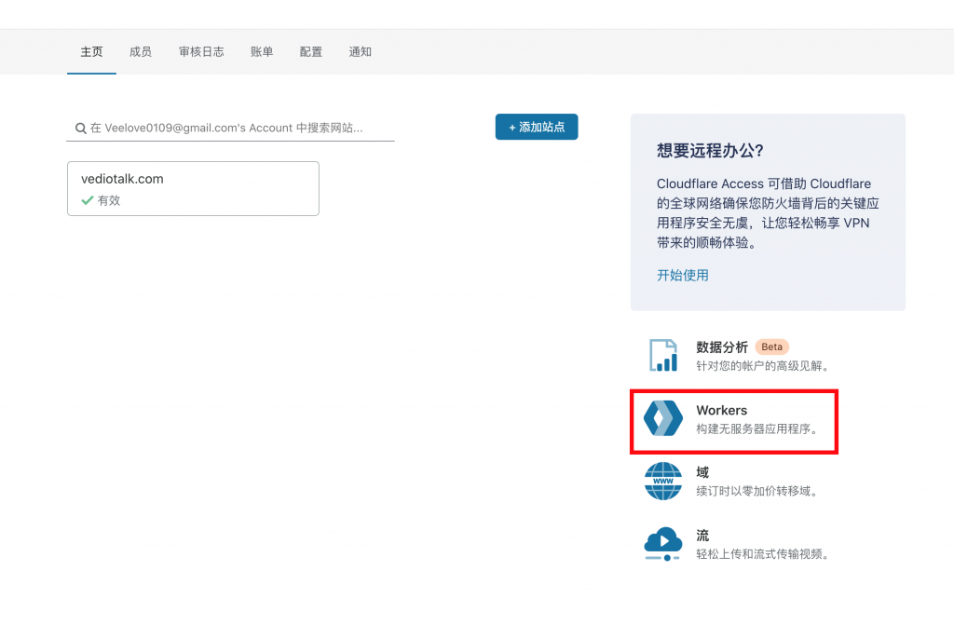Click the green 有效 checkmark icon

(x=87, y=200)
